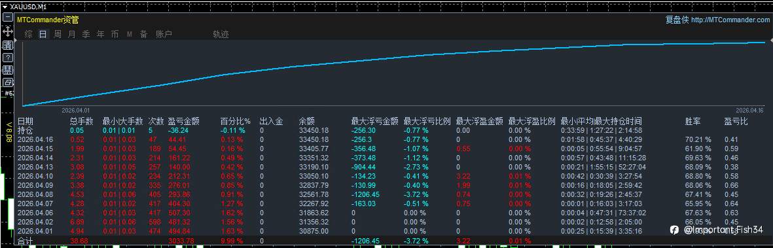Open the 轨迹 track tab
773x248 pixels.
[x=221, y=35]
